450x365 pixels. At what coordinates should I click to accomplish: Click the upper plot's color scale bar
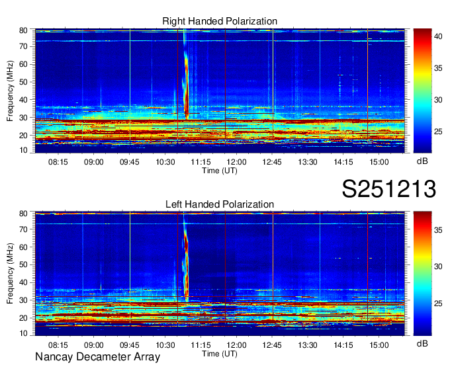[422, 91]
